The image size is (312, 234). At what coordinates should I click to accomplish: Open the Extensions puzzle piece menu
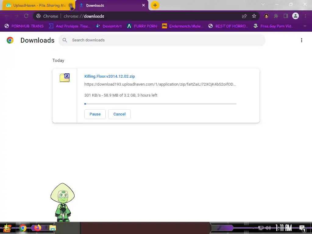point(276,16)
